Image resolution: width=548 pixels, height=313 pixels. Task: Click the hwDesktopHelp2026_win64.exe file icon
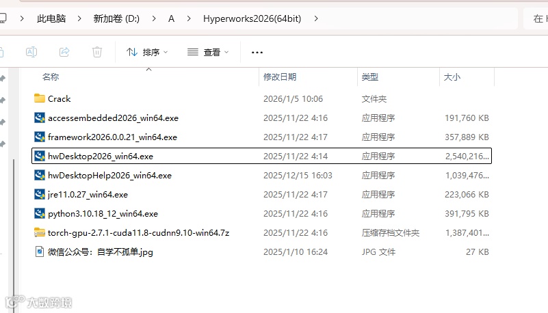[x=40, y=175]
